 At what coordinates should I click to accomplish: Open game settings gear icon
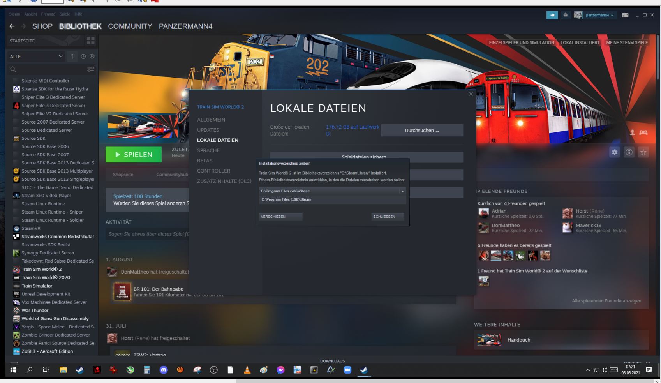(615, 152)
